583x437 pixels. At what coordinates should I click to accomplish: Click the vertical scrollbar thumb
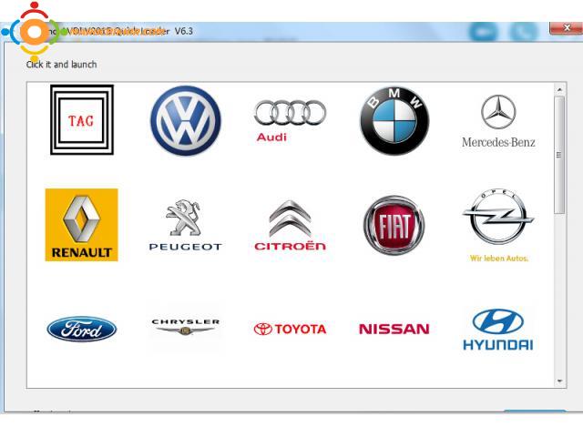pos(559,155)
